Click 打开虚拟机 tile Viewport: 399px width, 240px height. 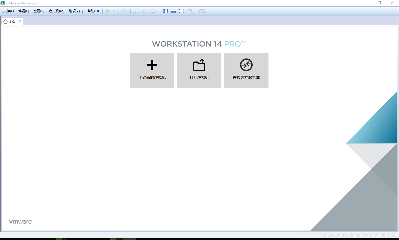pos(199,70)
